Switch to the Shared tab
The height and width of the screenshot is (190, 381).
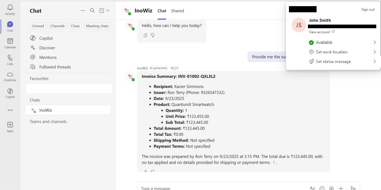(x=177, y=11)
